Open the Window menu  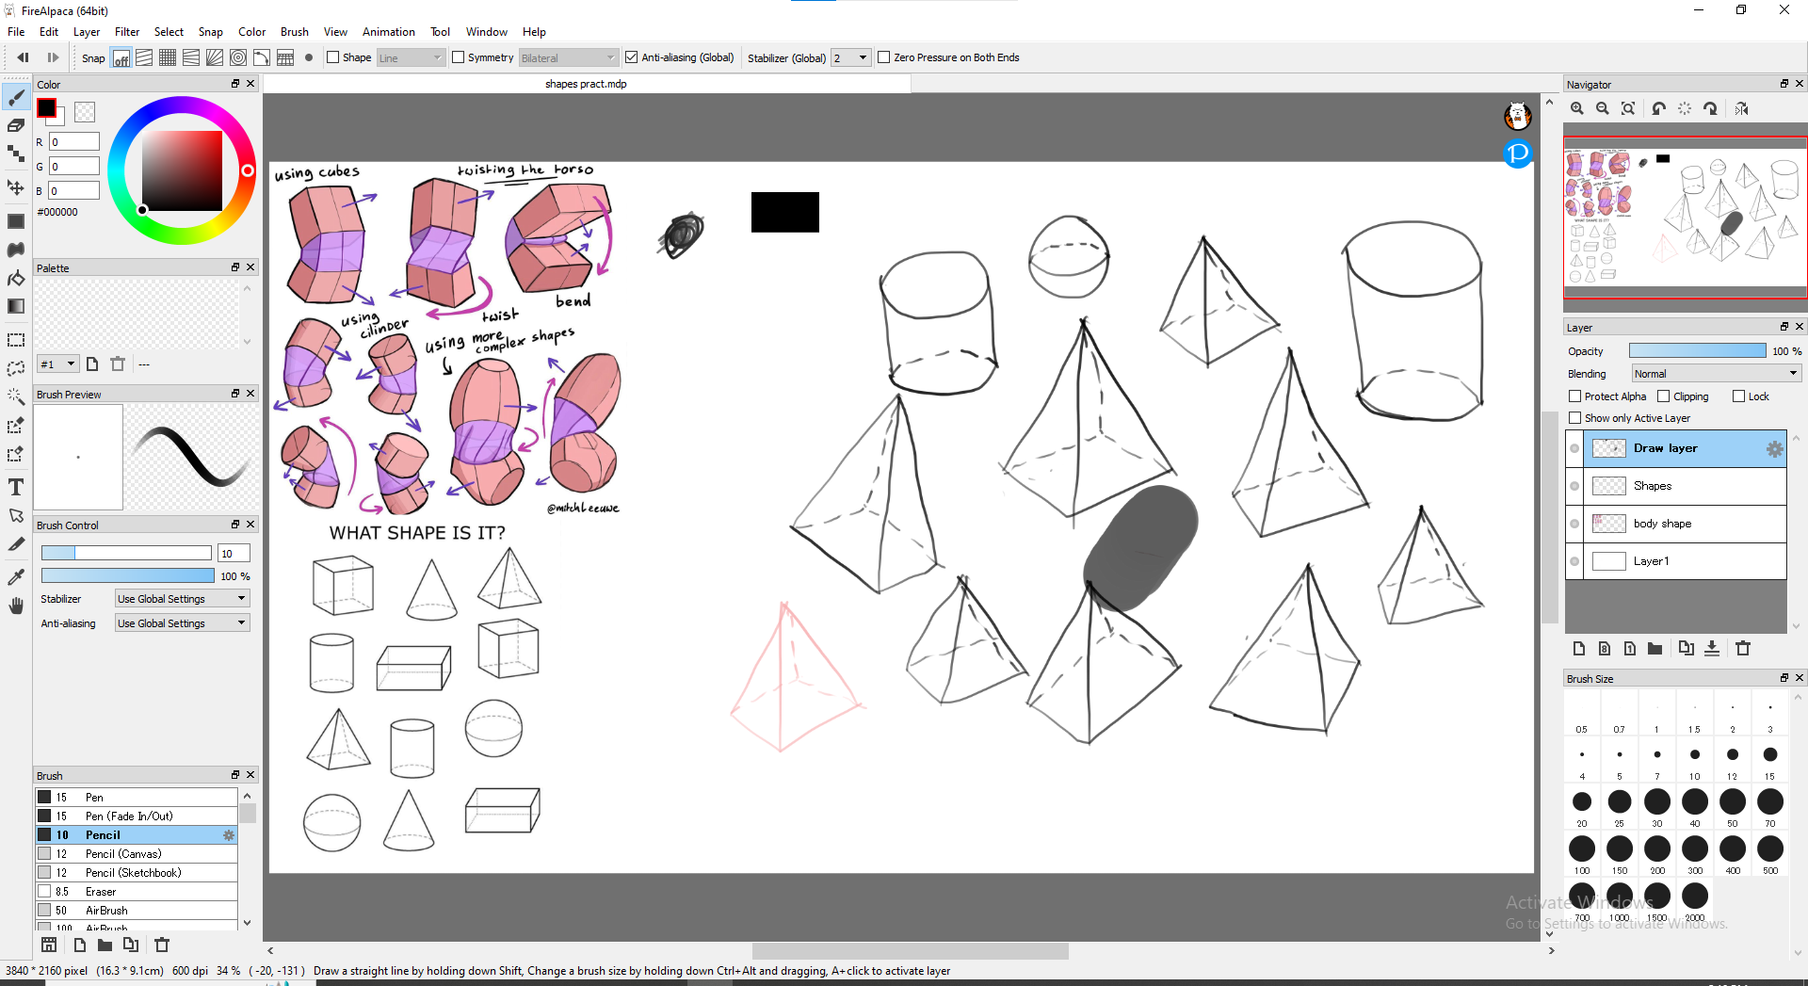click(486, 32)
